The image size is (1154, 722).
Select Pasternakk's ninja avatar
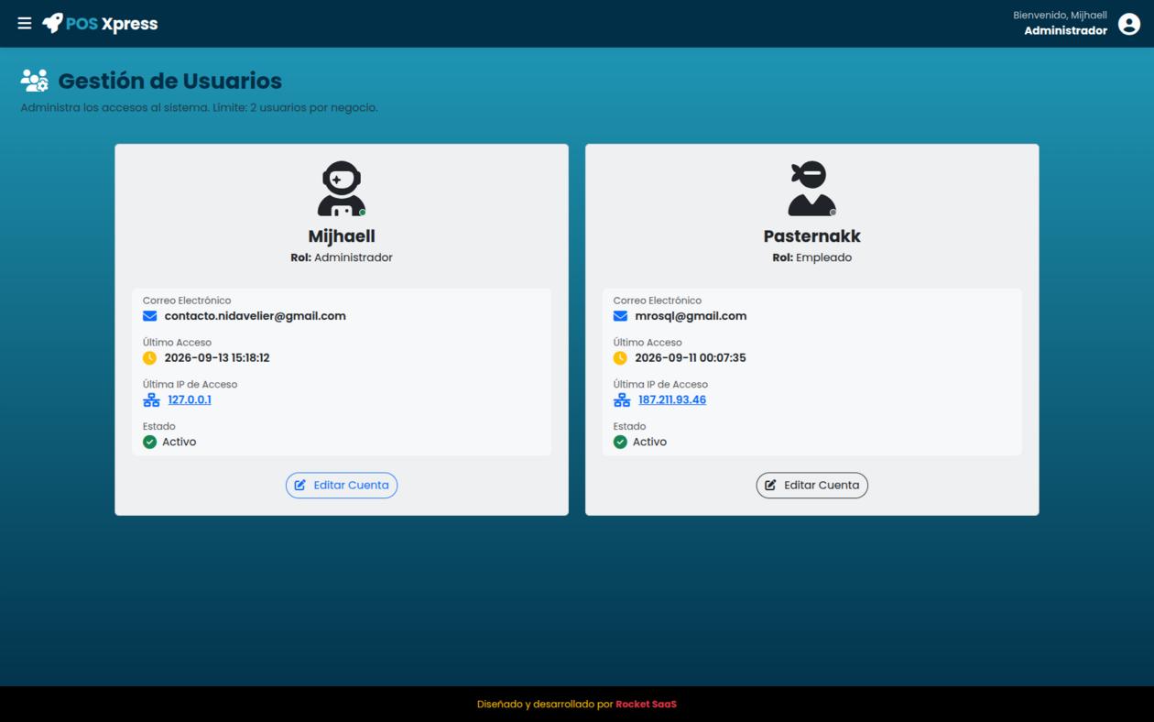point(812,189)
